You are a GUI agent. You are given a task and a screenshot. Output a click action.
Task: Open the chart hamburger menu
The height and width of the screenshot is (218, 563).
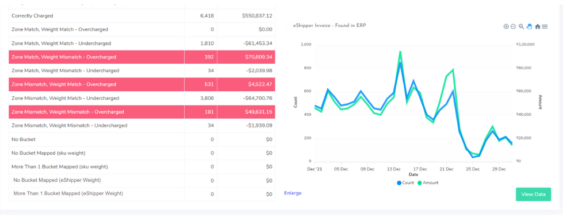(x=545, y=26)
